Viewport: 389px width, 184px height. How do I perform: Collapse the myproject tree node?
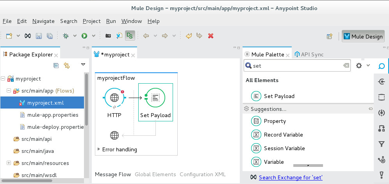(3, 79)
